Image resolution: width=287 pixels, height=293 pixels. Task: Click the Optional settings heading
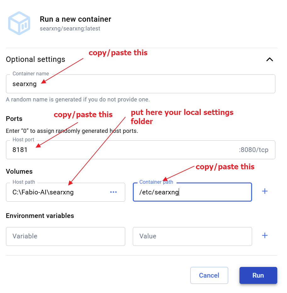click(36, 59)
